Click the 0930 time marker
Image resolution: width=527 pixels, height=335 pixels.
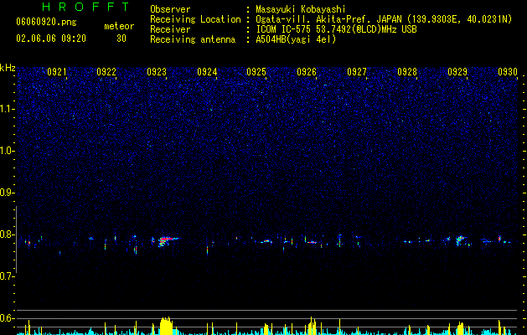coord(508,72)
